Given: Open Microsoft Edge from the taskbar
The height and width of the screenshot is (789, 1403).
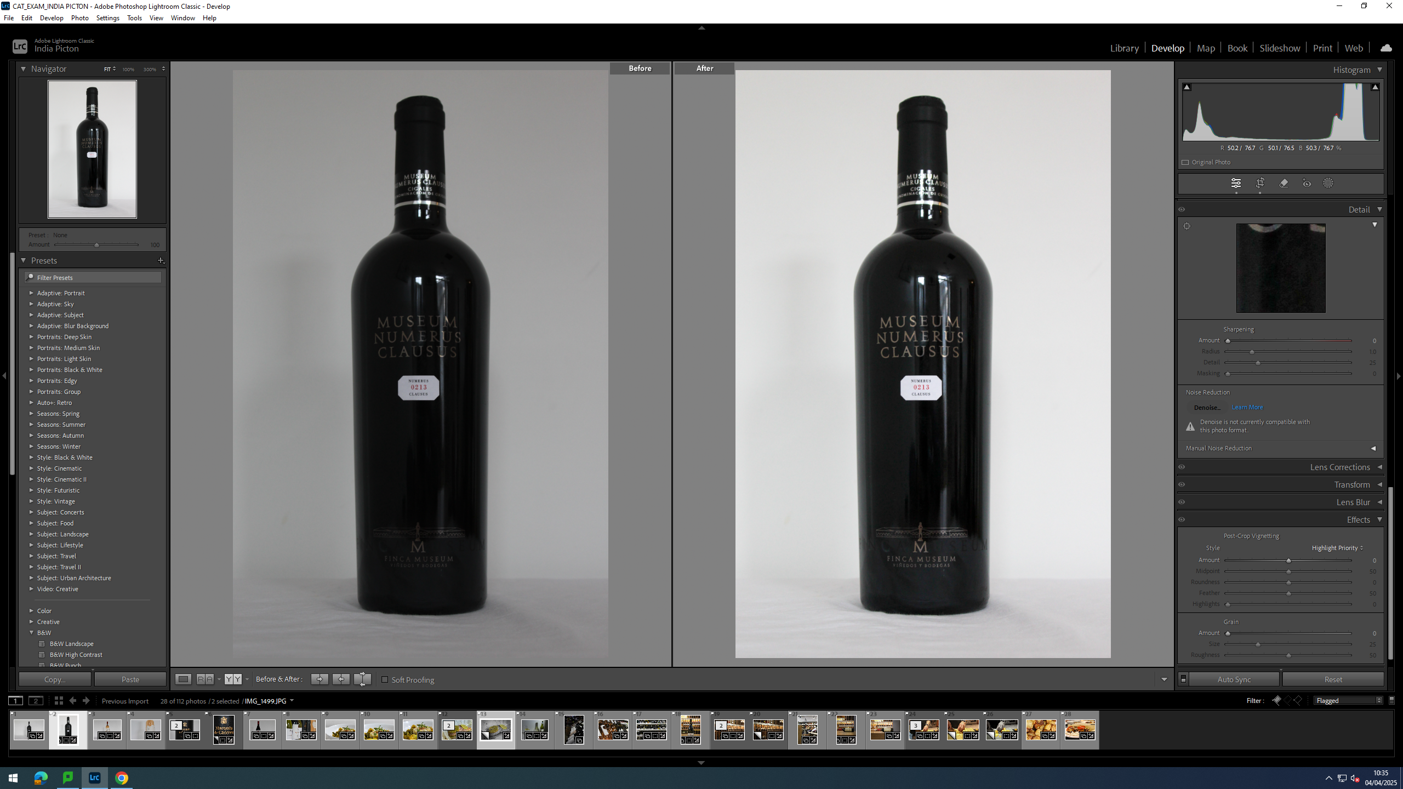Looking at the screenshot, I should pos(41,777).
